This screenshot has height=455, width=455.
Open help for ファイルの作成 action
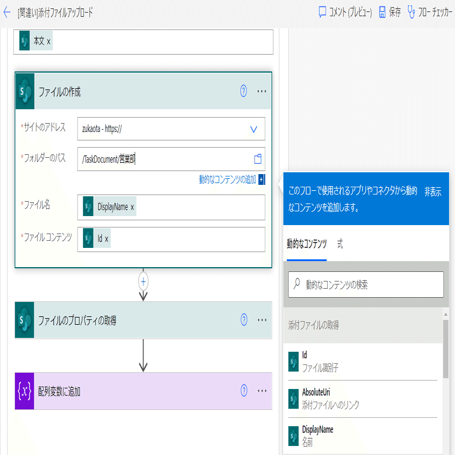coord(244,91)
